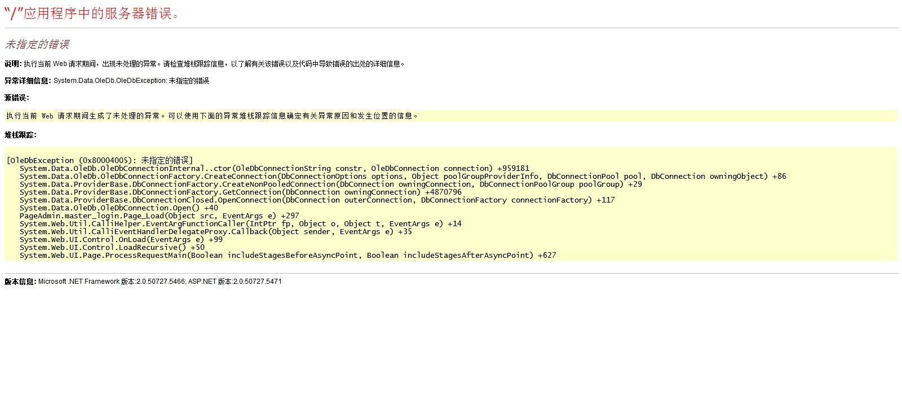Click the bold "版本信息:" label
Screen dimensions: 902x400
click(20, 282)
